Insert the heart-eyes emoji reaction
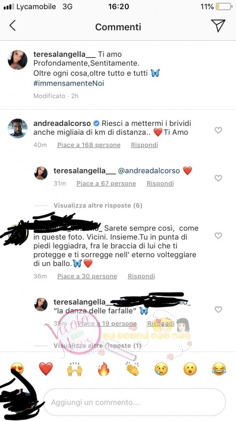 [x=17, y=369]
